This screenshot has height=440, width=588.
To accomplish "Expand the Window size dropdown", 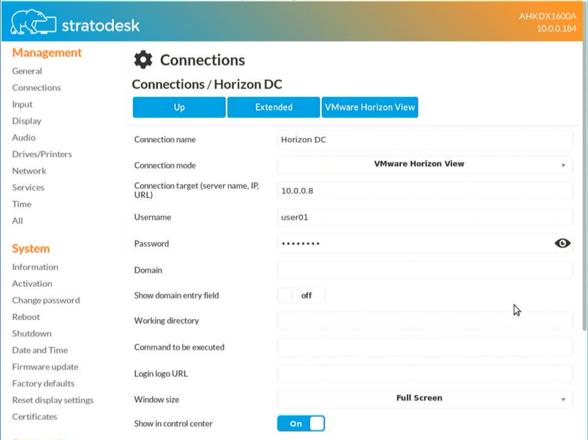I will click(x=425, y=399).
